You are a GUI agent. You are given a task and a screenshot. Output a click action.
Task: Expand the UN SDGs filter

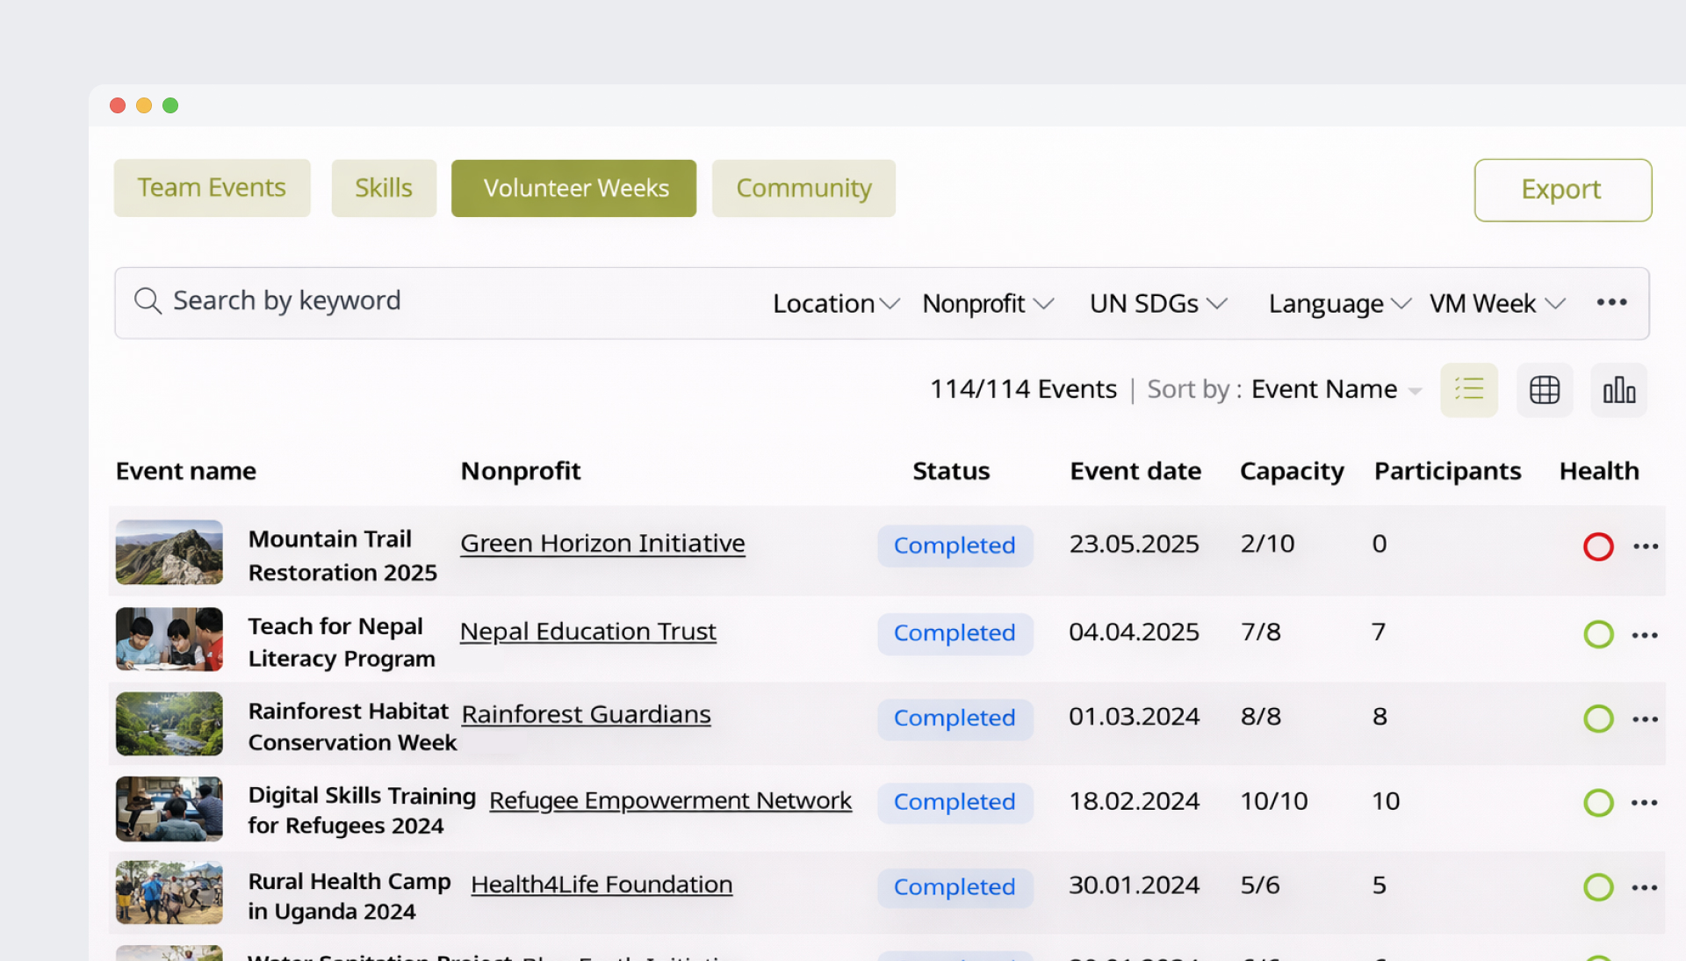click(1157, 303)
